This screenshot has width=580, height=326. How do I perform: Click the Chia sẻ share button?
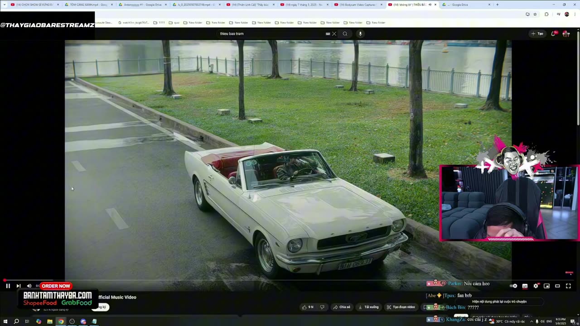(342, 307)
